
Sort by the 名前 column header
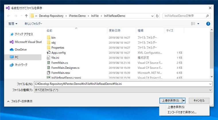pos(49,31)
